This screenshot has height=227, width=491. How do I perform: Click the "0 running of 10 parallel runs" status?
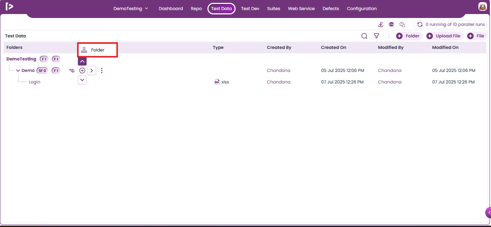pyautogui.click(x=455, y=24)
